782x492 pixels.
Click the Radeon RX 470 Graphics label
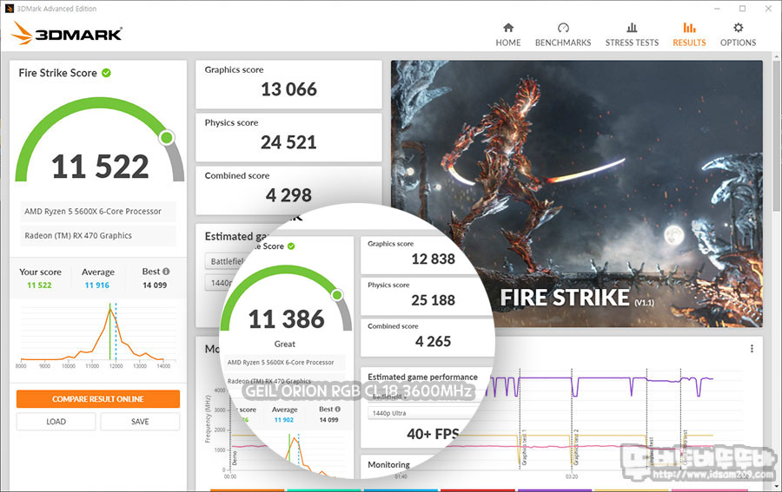tap(98, 235)
